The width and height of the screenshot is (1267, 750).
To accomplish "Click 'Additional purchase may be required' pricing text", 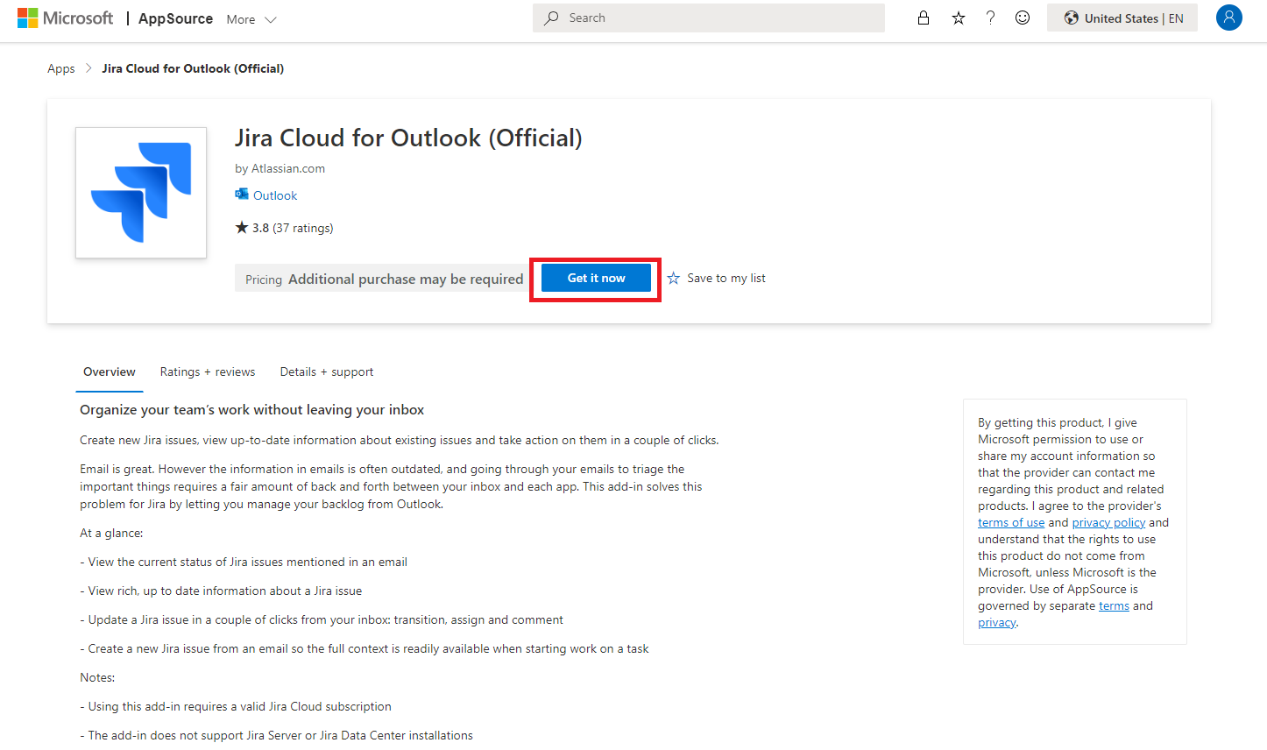I will 406,279.
